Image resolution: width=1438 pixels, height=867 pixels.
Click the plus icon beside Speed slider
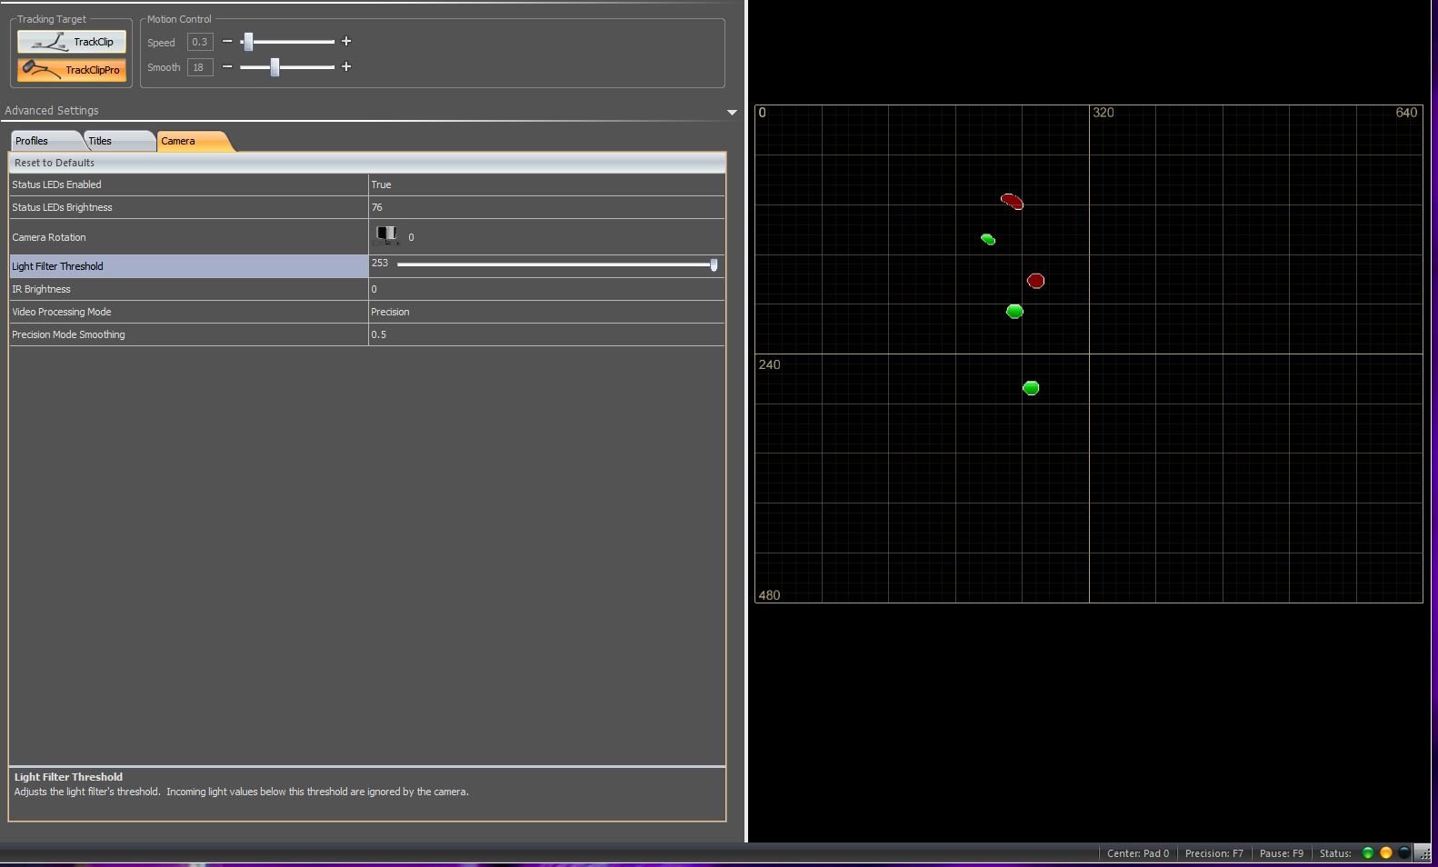point(346,42)
